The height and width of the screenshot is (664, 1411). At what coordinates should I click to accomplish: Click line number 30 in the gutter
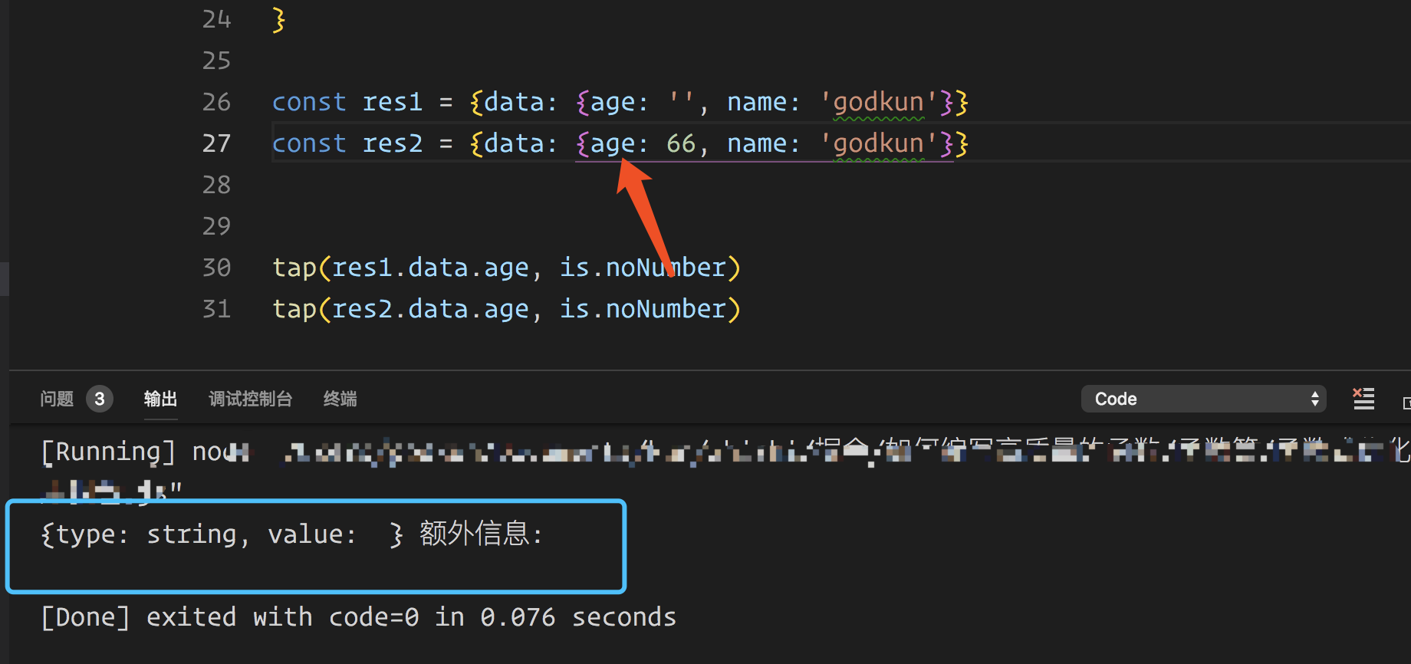[x=216, y=268]
